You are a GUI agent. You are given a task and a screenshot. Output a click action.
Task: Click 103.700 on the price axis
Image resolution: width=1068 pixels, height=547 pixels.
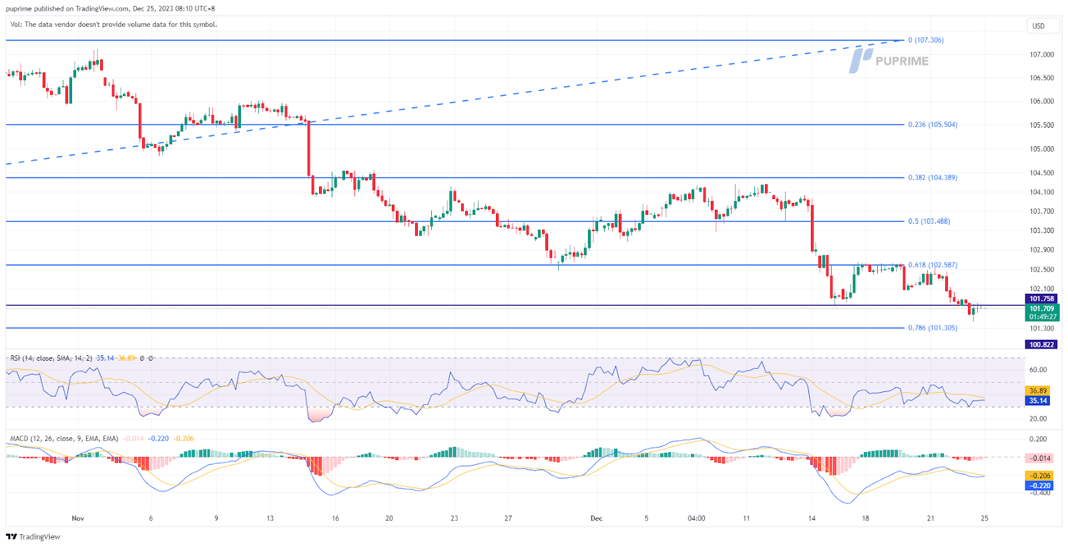click(x=1041, y=211)
